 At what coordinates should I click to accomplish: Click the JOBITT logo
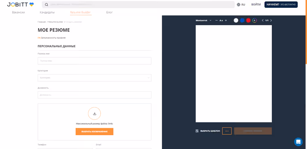(20, 4)
